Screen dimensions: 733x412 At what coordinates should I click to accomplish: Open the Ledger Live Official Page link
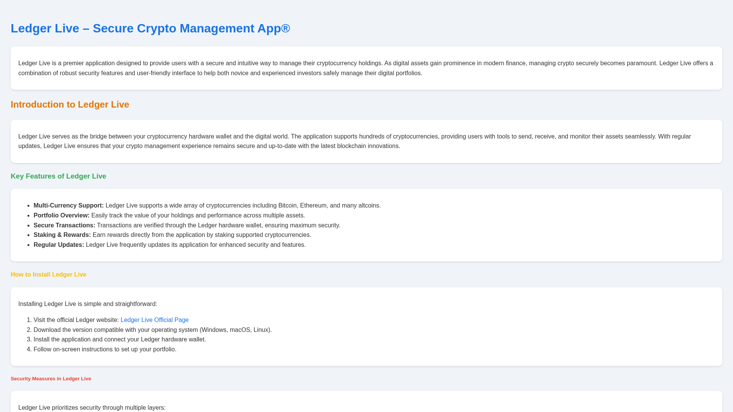pos(155,320)
